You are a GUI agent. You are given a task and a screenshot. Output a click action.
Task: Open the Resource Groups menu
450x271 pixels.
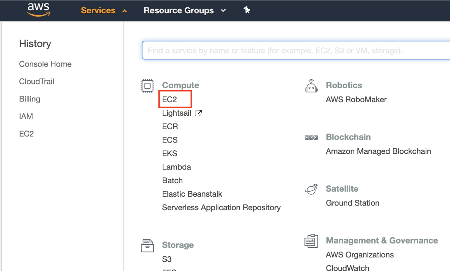(179, 10)
